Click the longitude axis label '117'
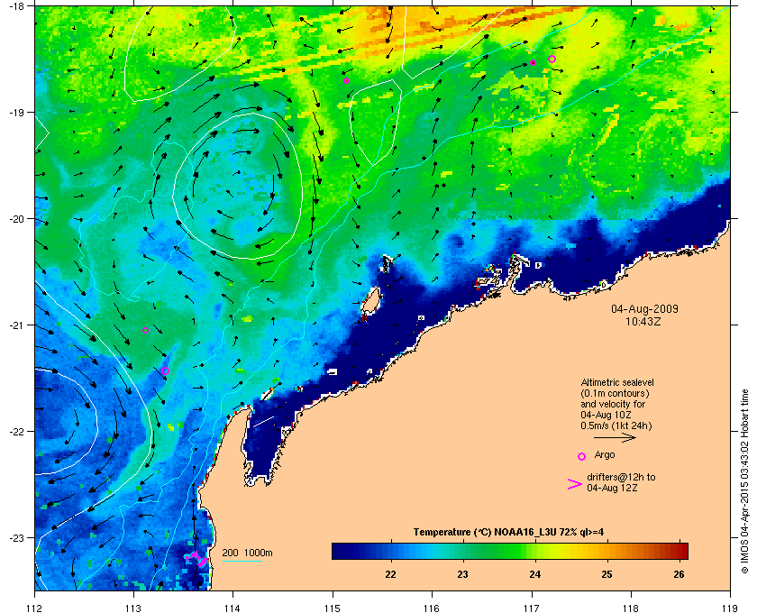Image resolution: width=757 pixels, height=613 pixels. coord(532,608)
